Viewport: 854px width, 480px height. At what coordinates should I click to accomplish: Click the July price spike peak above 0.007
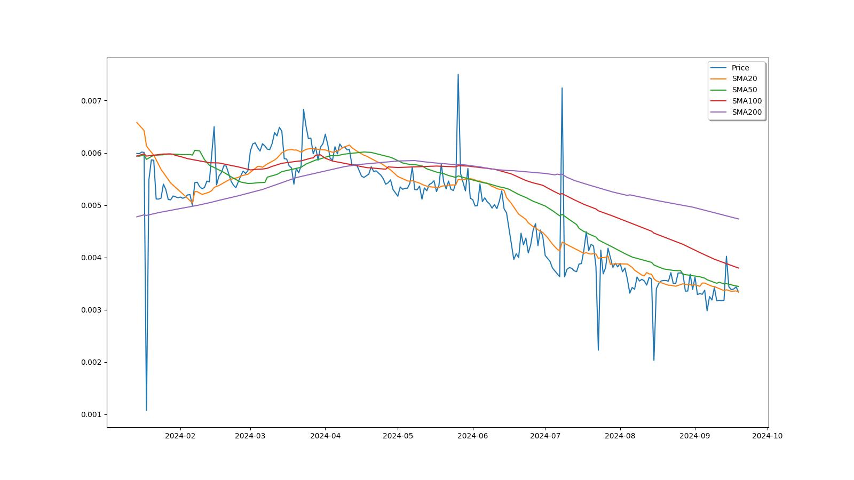click(562, 88)
